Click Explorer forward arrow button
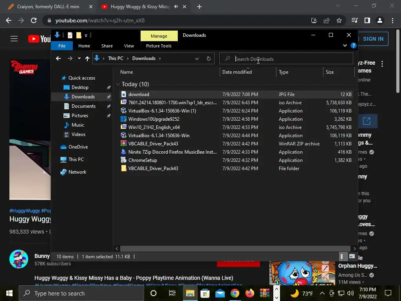Screen dimensions: 401x301 (70, 59)
